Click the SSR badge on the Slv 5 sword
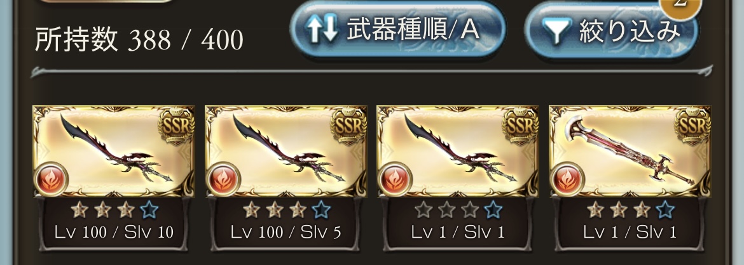The image size is (744, 265). [348, 125]
